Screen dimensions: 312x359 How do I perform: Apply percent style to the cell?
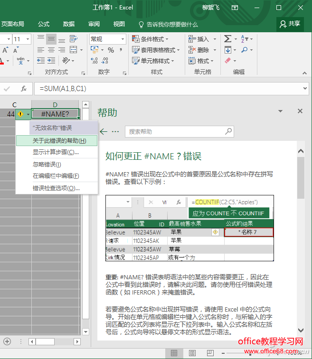pos(110,50)
